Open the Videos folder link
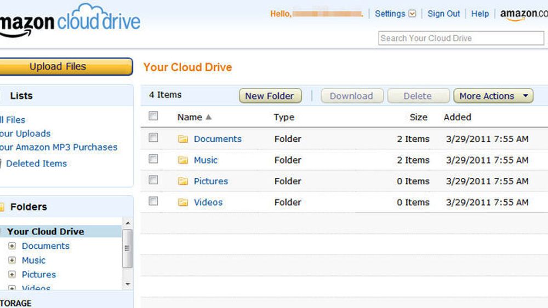Screen dimensions: 548x308 (208, 202)
